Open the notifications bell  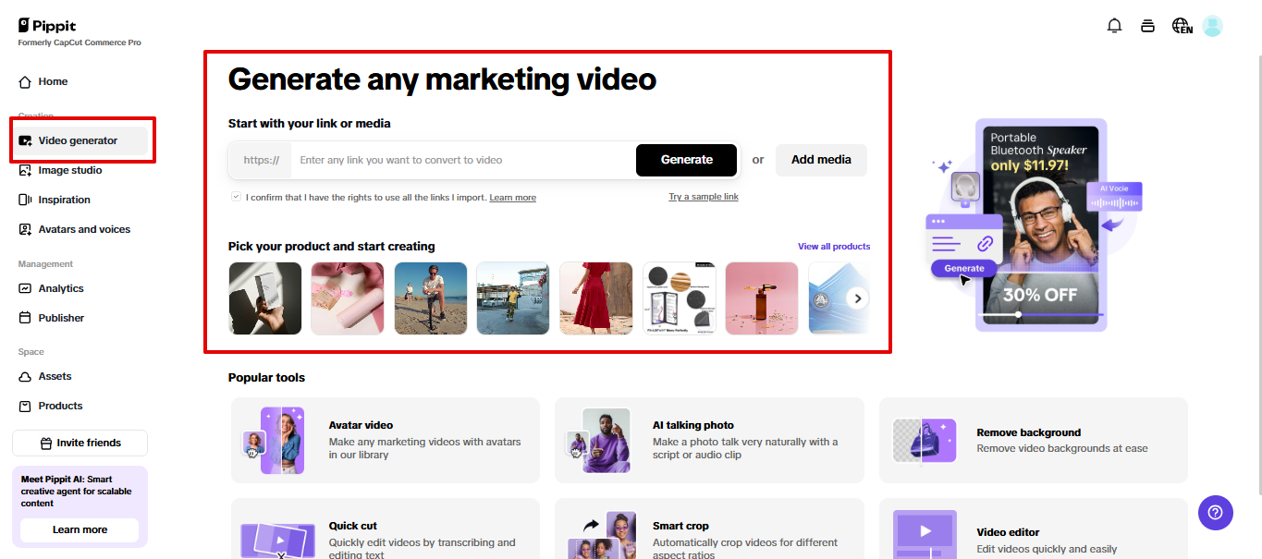tap(1114, 26)
